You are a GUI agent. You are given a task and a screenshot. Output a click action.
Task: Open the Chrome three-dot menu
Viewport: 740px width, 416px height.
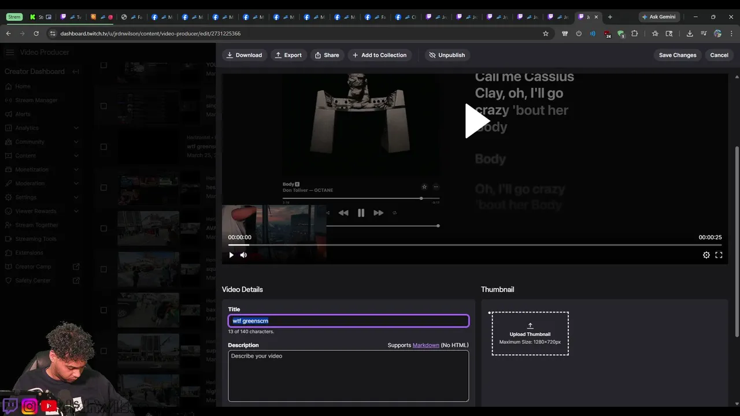pos(731,34)
